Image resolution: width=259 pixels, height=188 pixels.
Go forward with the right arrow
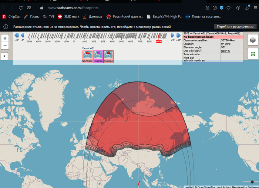(12, 8)
